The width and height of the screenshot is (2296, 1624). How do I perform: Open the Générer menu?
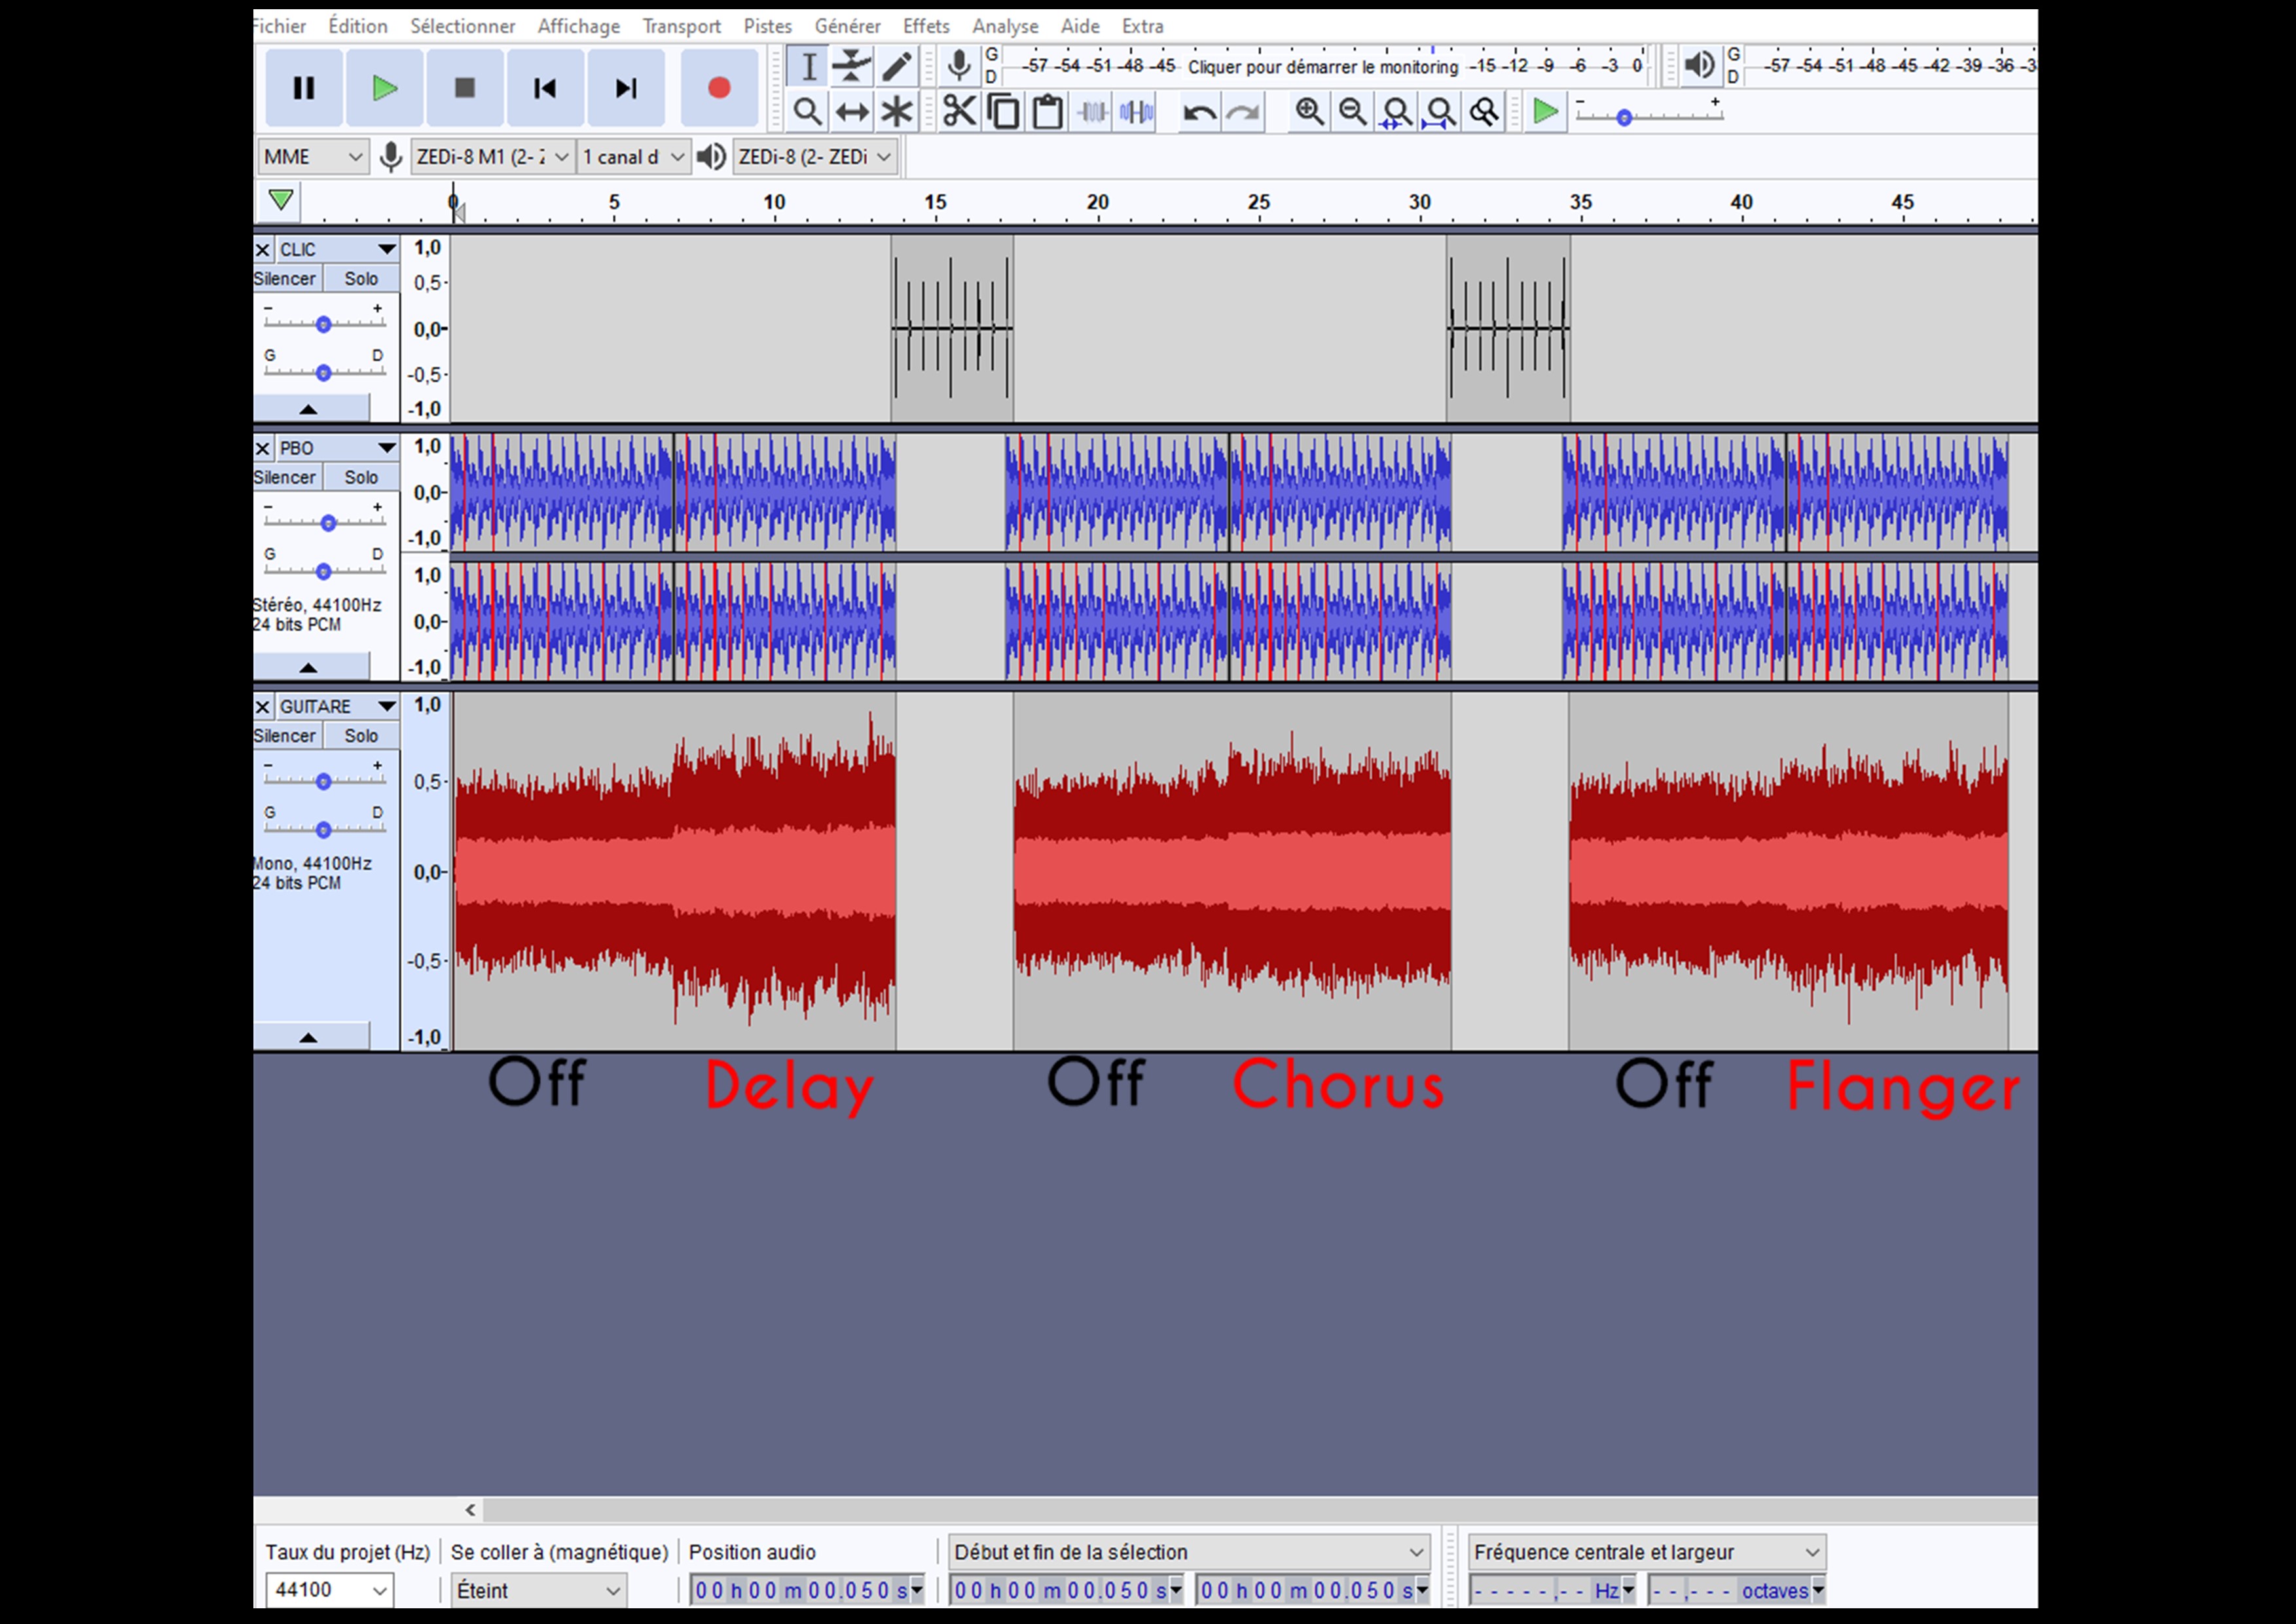[x=847, y=26]
